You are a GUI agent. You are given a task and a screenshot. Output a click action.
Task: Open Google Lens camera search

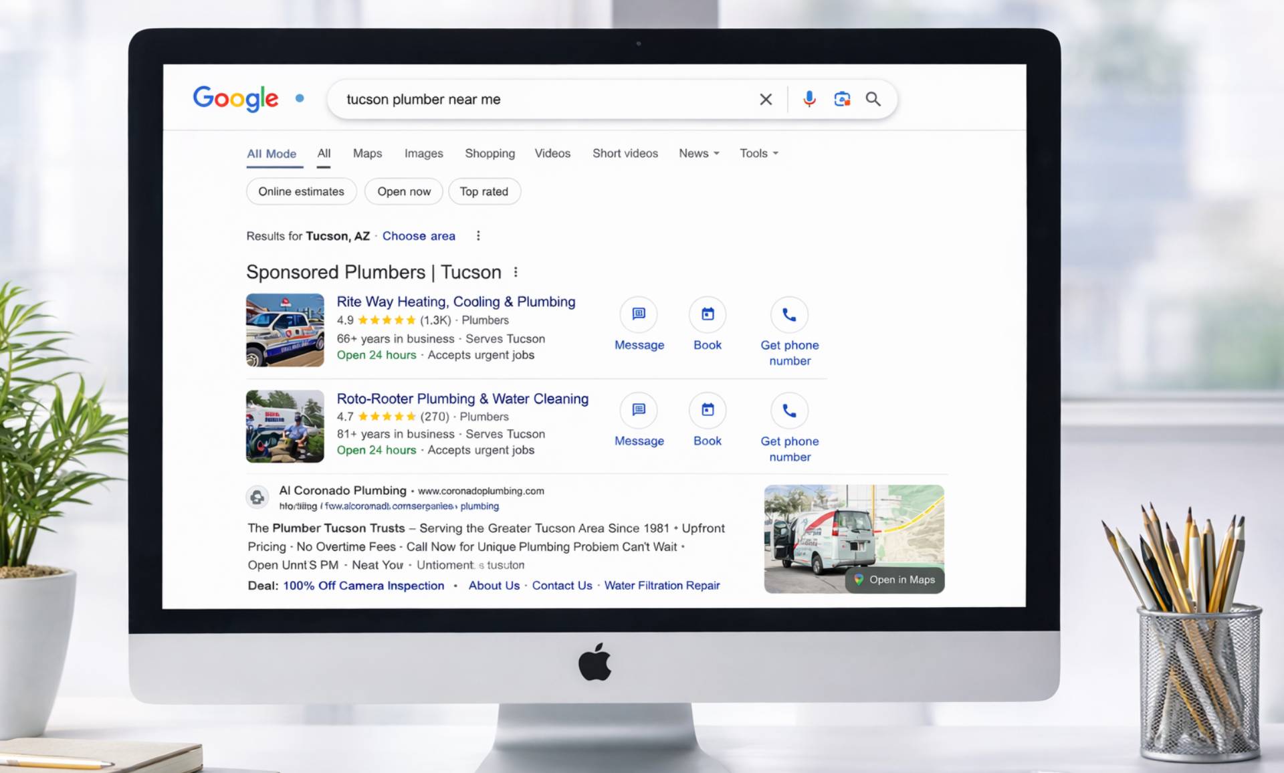point(841,99)
